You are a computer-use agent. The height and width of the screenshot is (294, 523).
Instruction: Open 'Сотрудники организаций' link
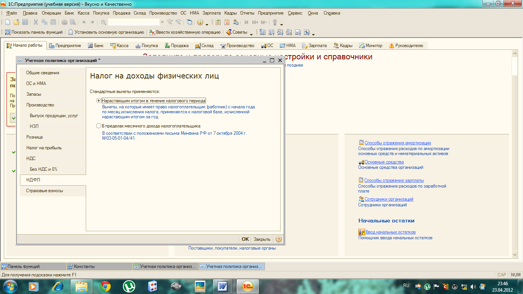click(x=389, y=199)
